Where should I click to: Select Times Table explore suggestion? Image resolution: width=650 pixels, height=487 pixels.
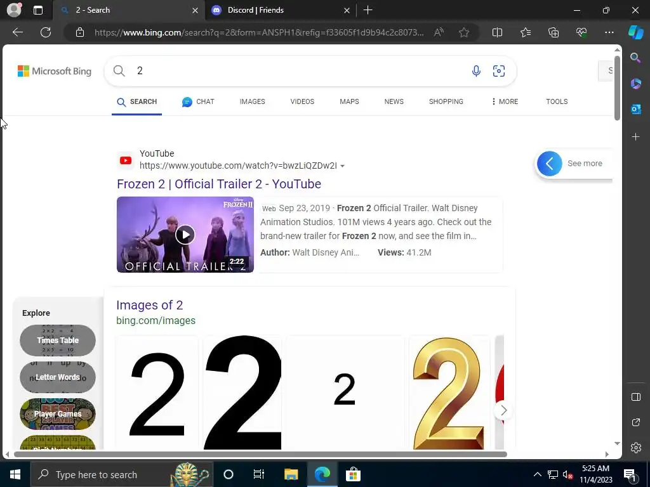(58, 341)
